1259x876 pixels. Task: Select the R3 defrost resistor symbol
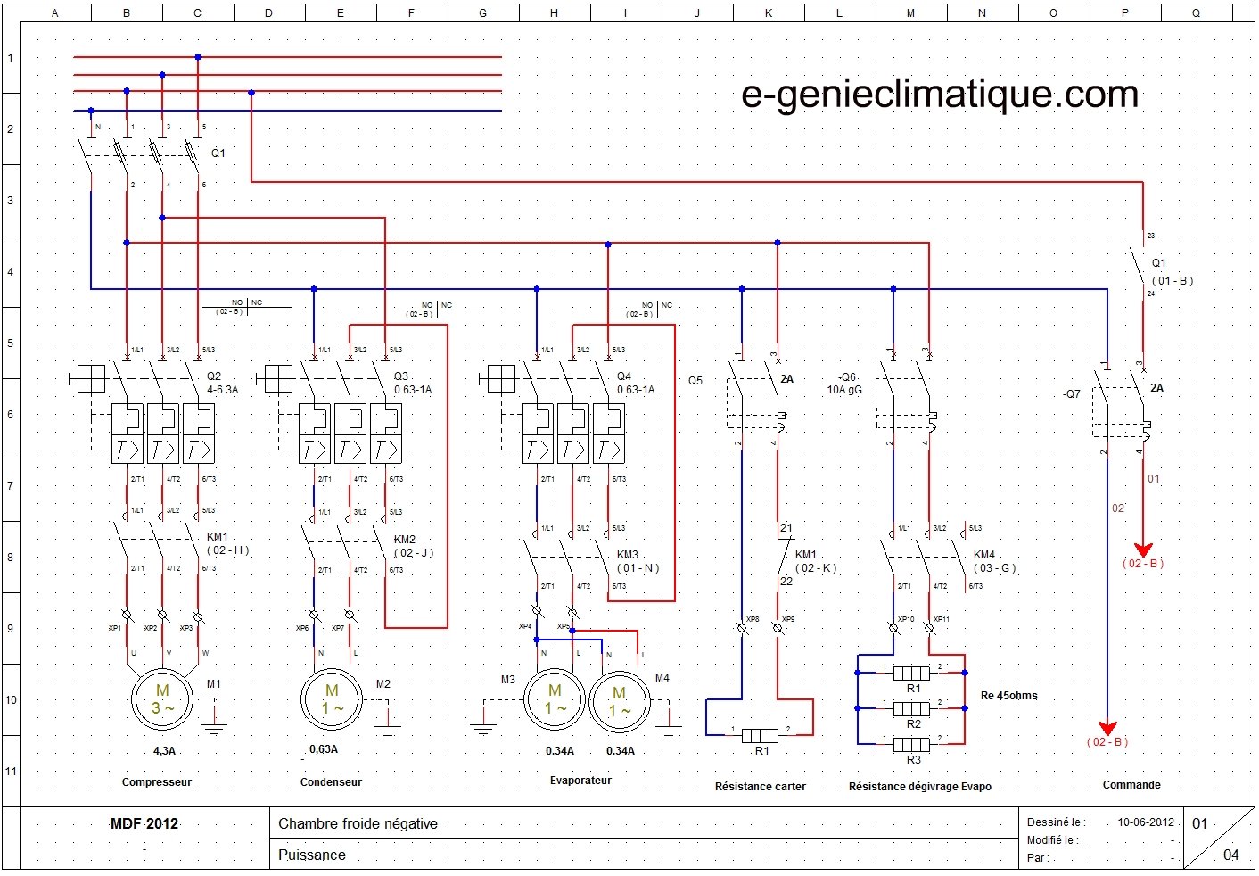911,744
